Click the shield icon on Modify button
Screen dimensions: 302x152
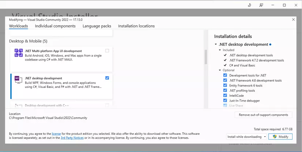click(275, 137)
